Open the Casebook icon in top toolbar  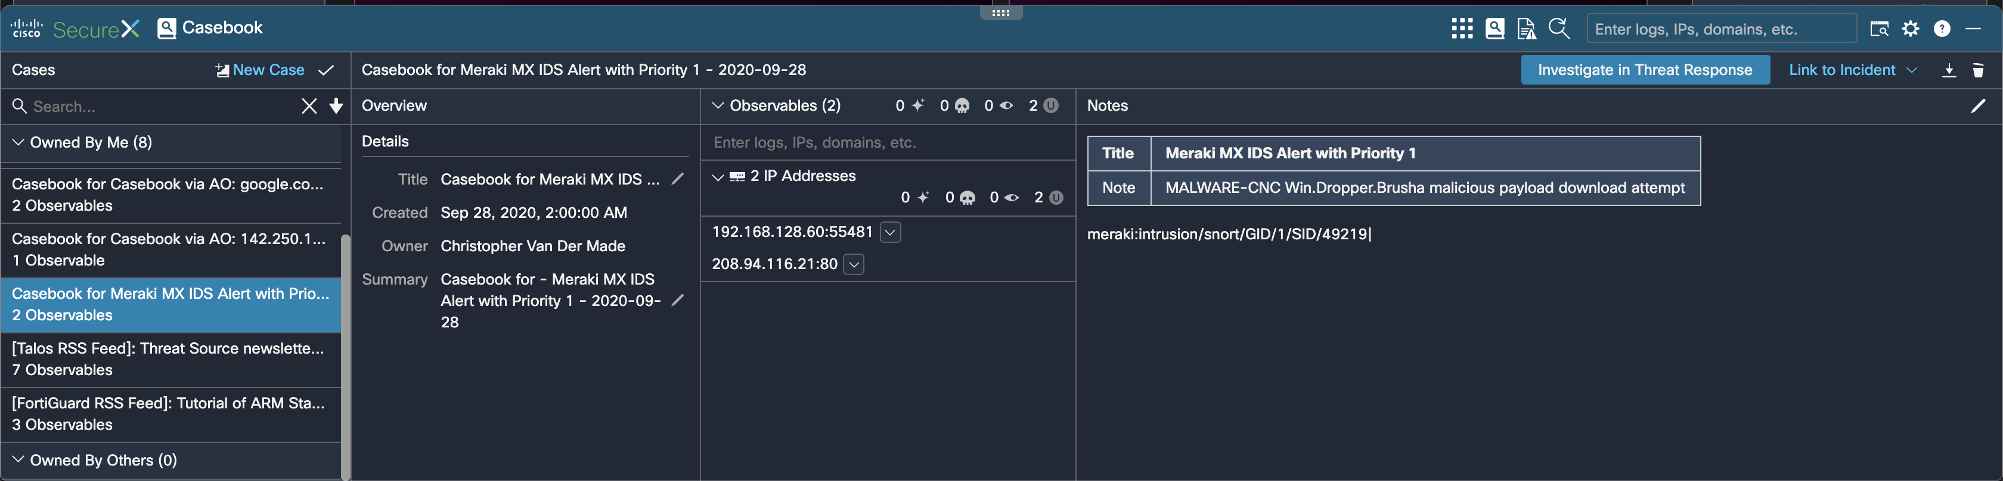[1495, 29]
